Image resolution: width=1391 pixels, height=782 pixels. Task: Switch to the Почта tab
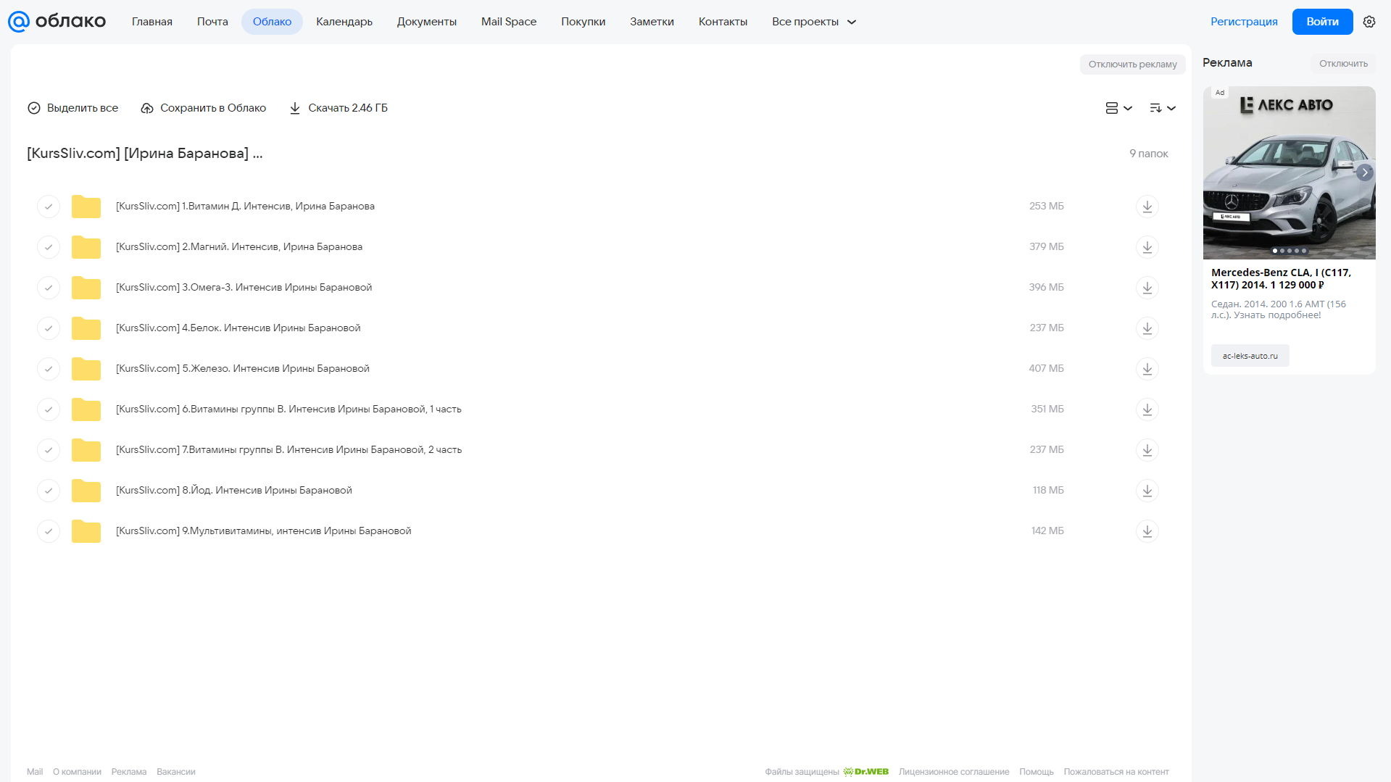coord(212,22)
